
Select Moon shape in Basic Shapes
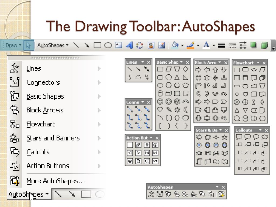186,110
